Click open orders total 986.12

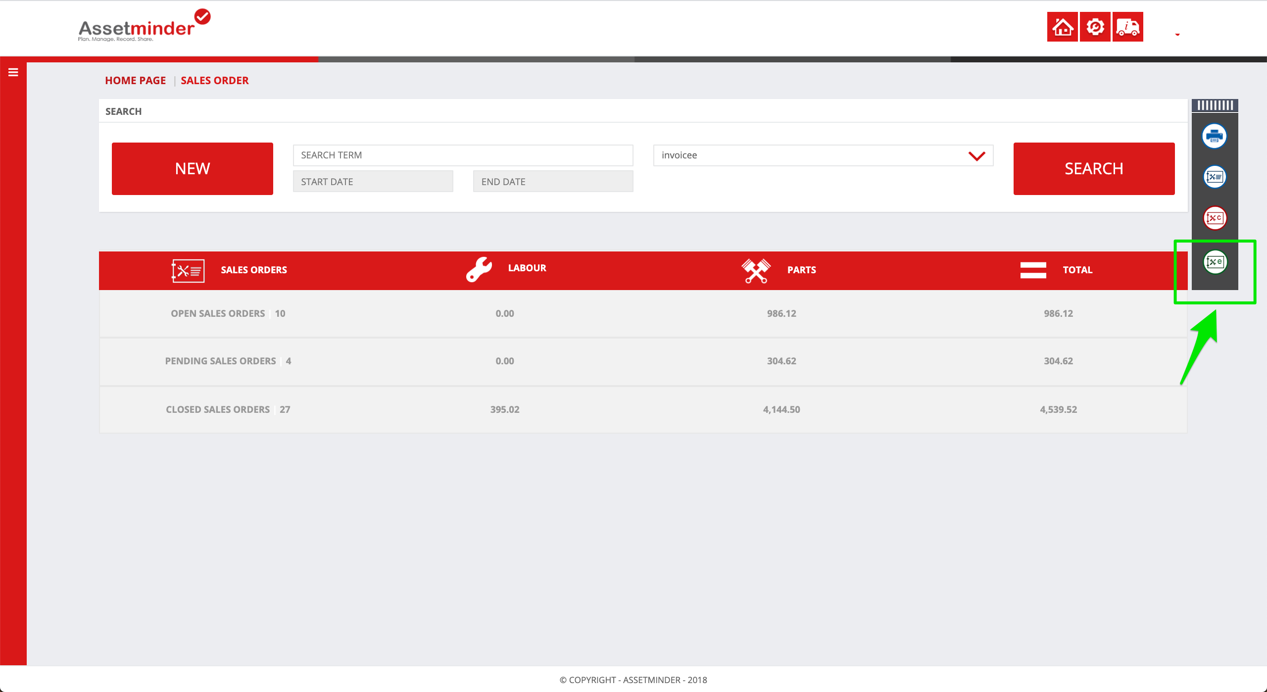(x=1058, y=313)
